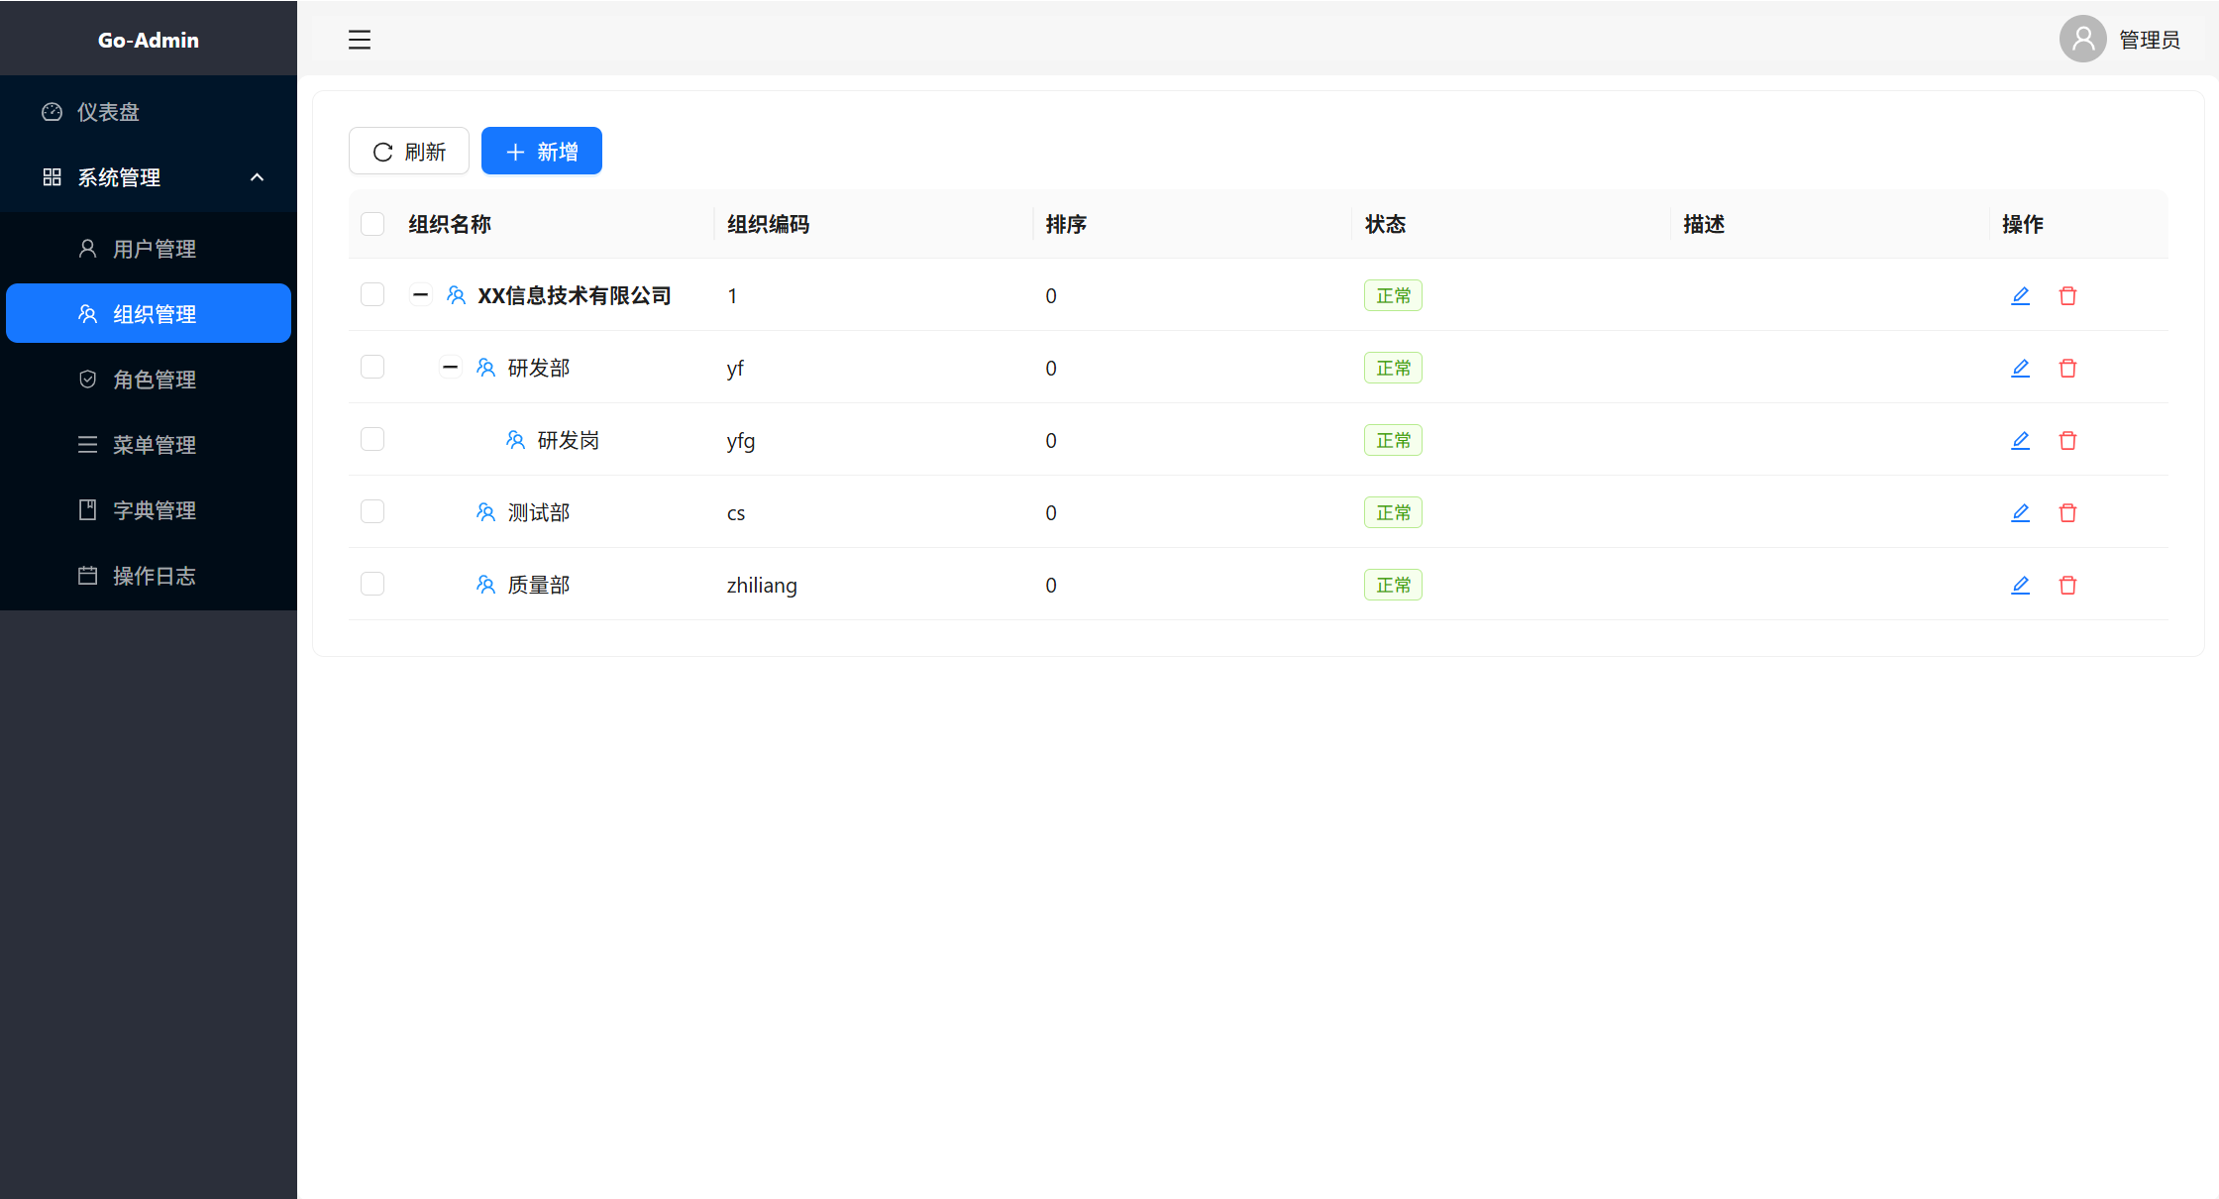
Task: Check the 研发部 row checkbox
Action: [x=372, y=368]
